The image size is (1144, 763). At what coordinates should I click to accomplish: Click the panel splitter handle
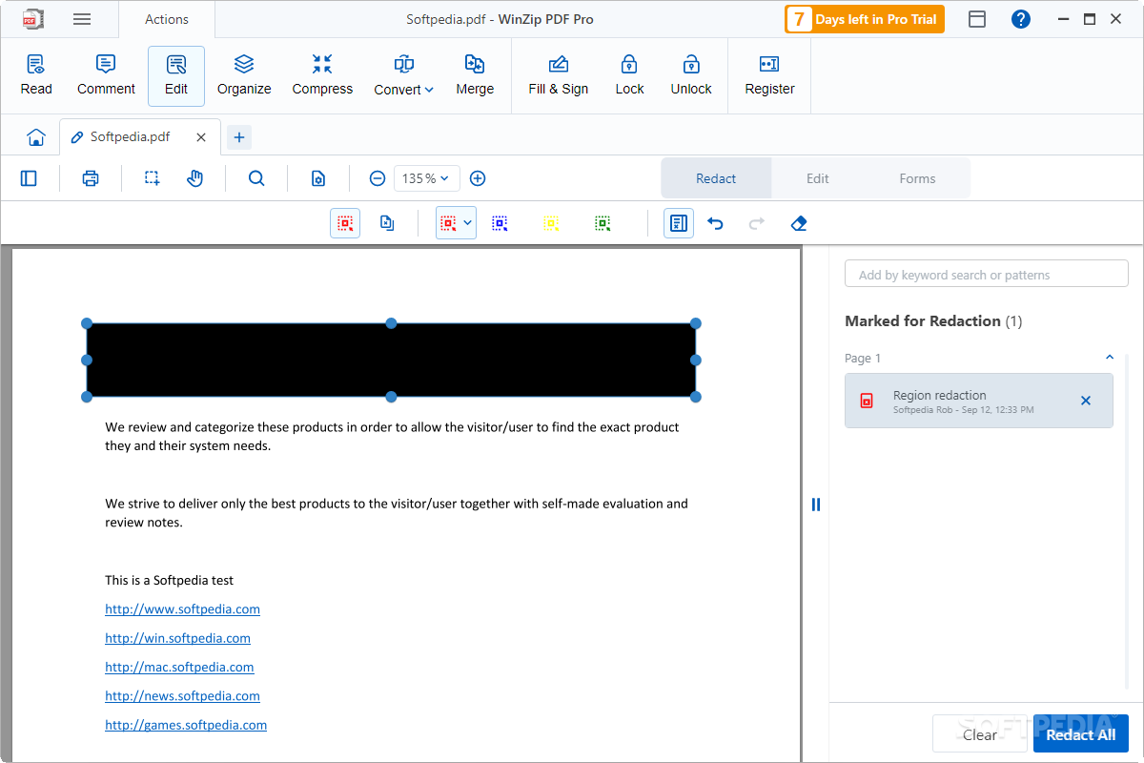(x=816, y=505)
